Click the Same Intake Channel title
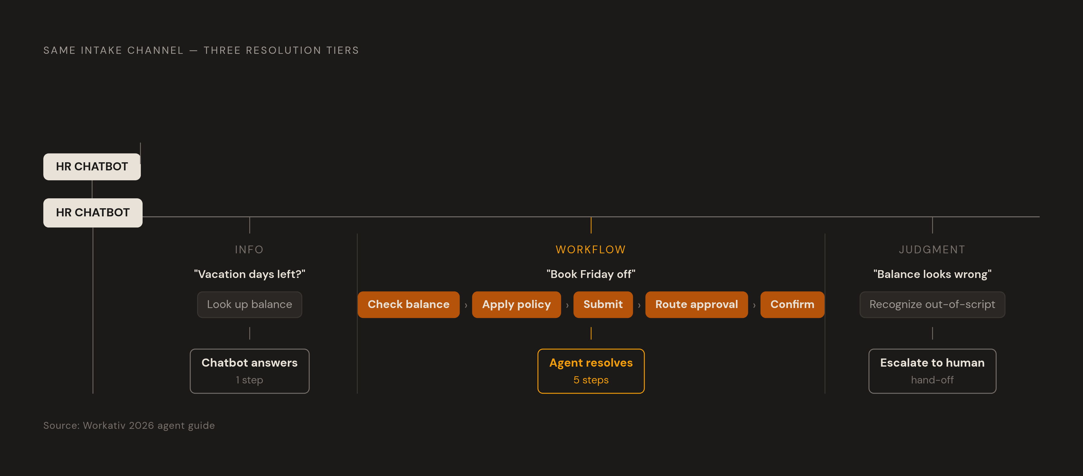Screen dimensions: 1083x476 coord(201,50)
